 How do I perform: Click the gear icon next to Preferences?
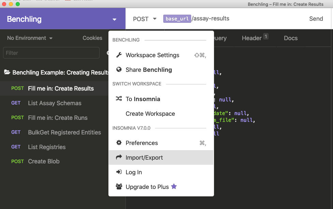[119, 143]
